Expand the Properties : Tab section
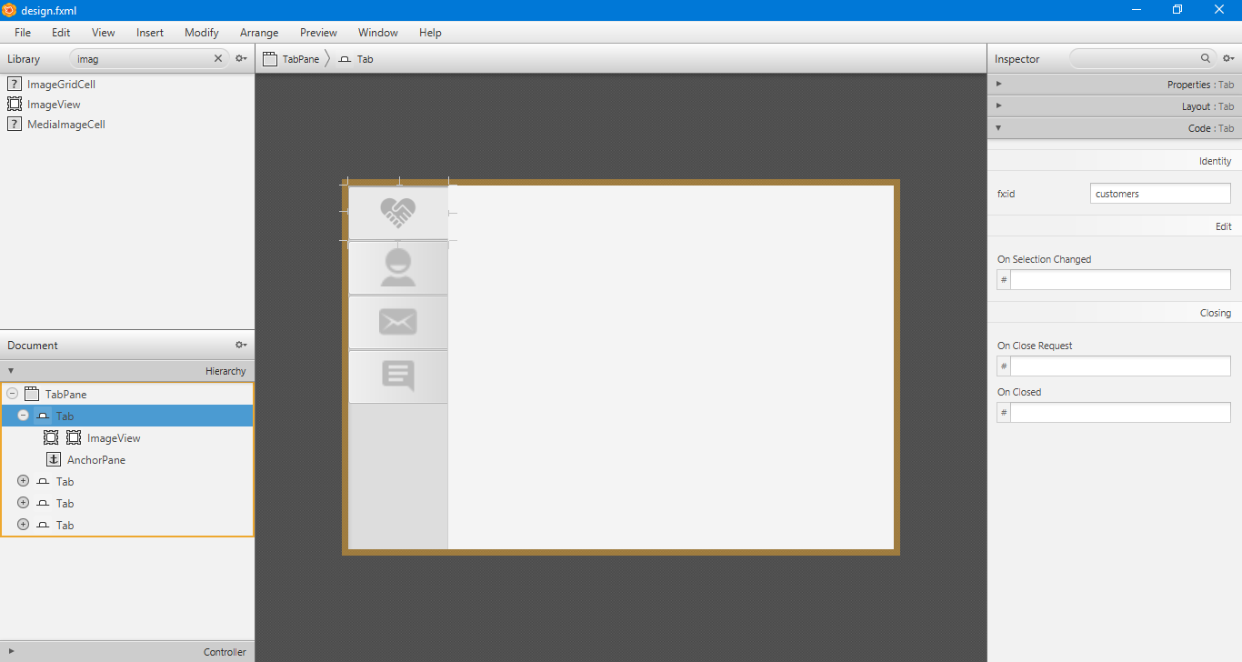The width and height of the screenshot is (1242, 662). [x=997, y=84]
